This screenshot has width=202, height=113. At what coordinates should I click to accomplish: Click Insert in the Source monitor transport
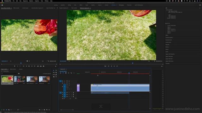tap(38, 66)
